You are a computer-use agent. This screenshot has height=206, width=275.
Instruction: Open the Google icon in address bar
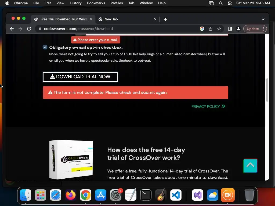click(202, 29)
